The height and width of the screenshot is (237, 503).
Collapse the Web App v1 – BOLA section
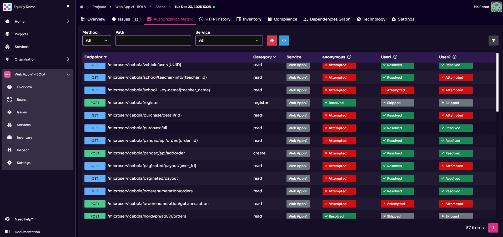point(68,74)
